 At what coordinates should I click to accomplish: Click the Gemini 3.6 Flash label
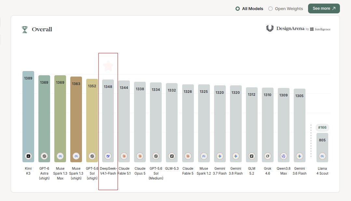(x=300, y=171)
